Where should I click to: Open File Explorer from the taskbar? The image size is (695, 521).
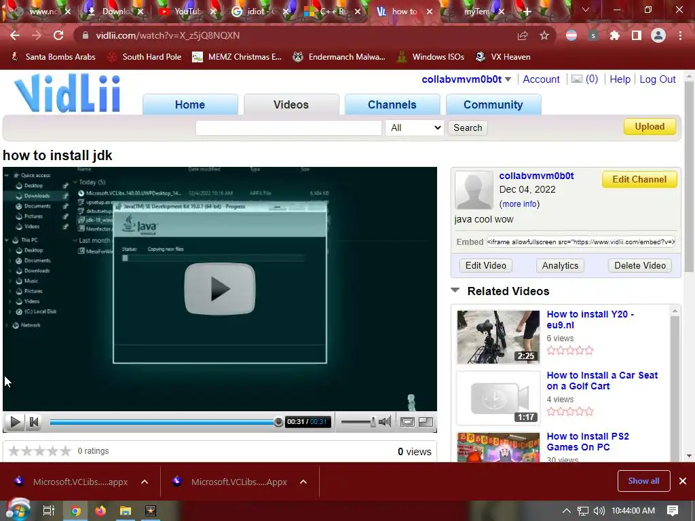[x=126, y=511]
